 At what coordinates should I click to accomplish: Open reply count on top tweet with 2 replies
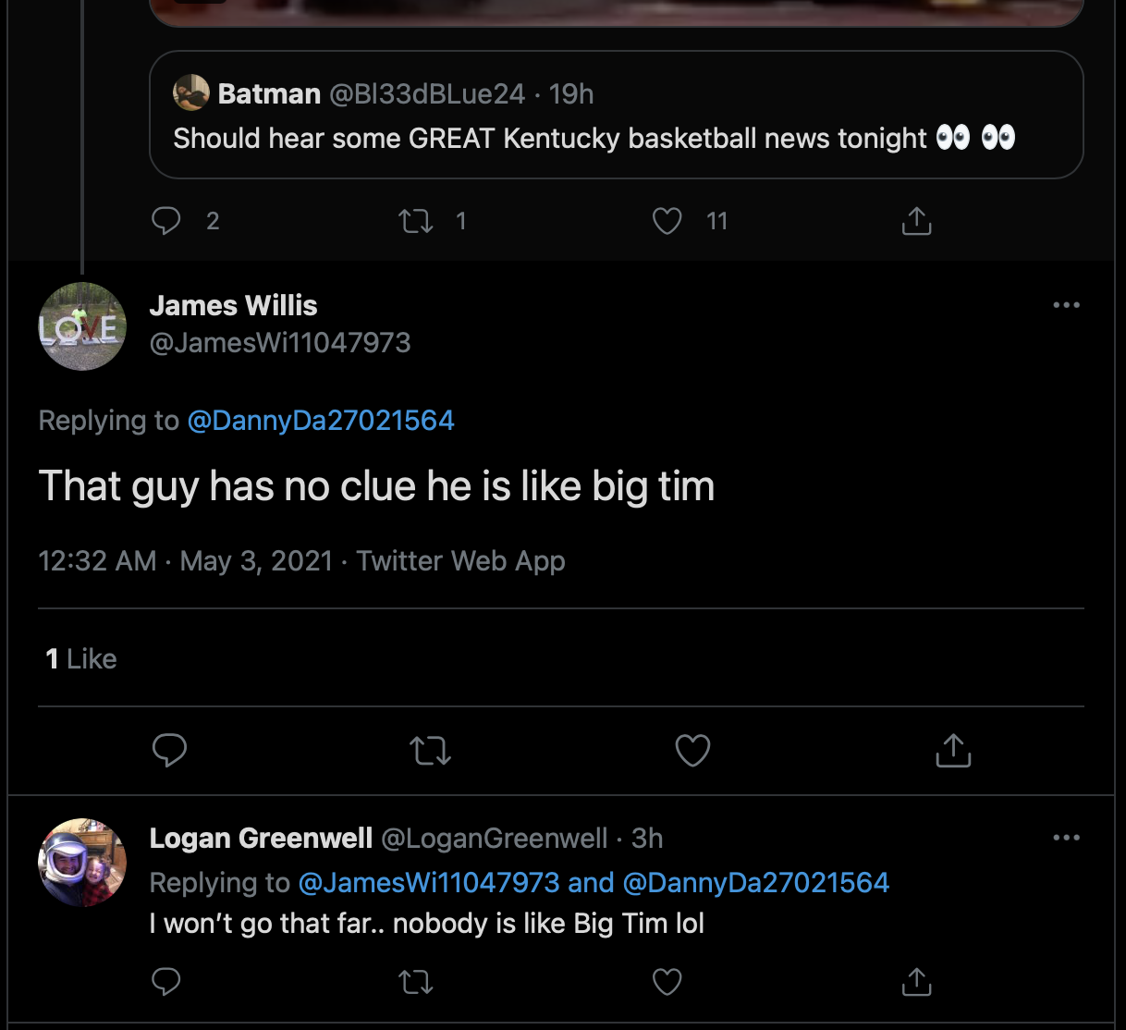click(166, 220)
